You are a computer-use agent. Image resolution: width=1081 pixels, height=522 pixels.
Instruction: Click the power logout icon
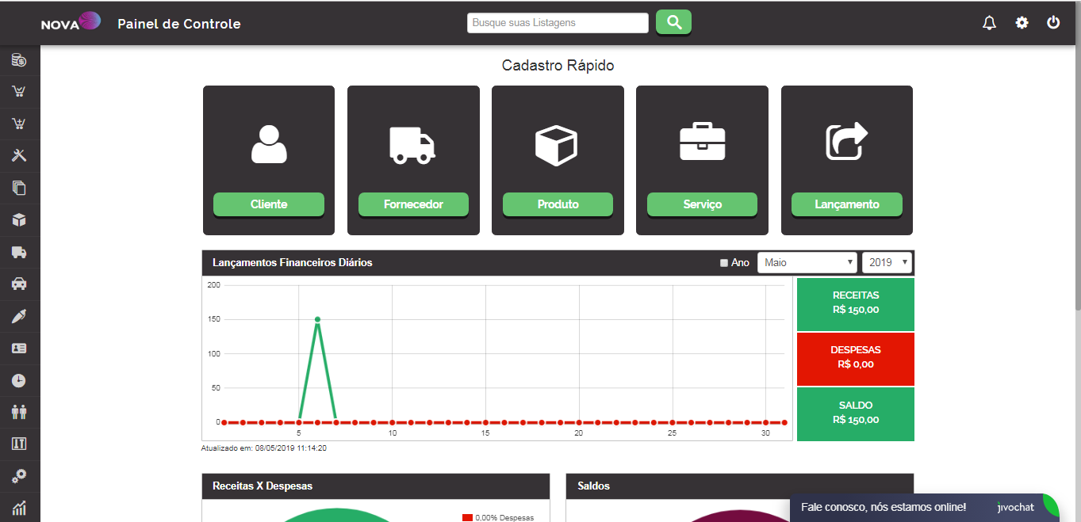(x=1053, y=23)
